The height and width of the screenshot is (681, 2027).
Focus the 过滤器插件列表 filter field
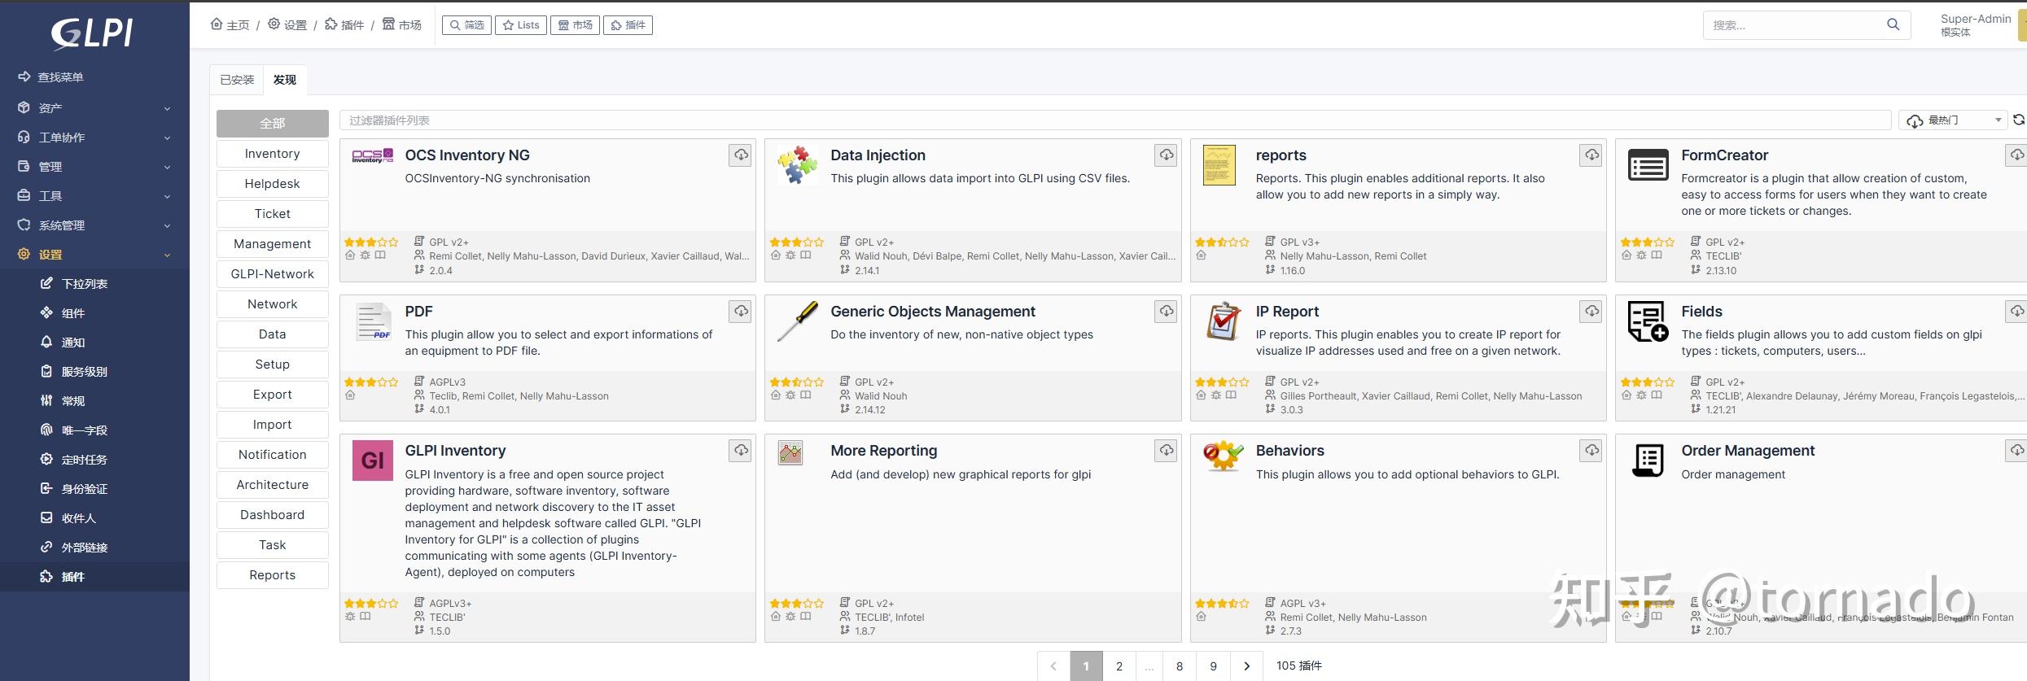pyautogui.click(x=1115, y=120)
